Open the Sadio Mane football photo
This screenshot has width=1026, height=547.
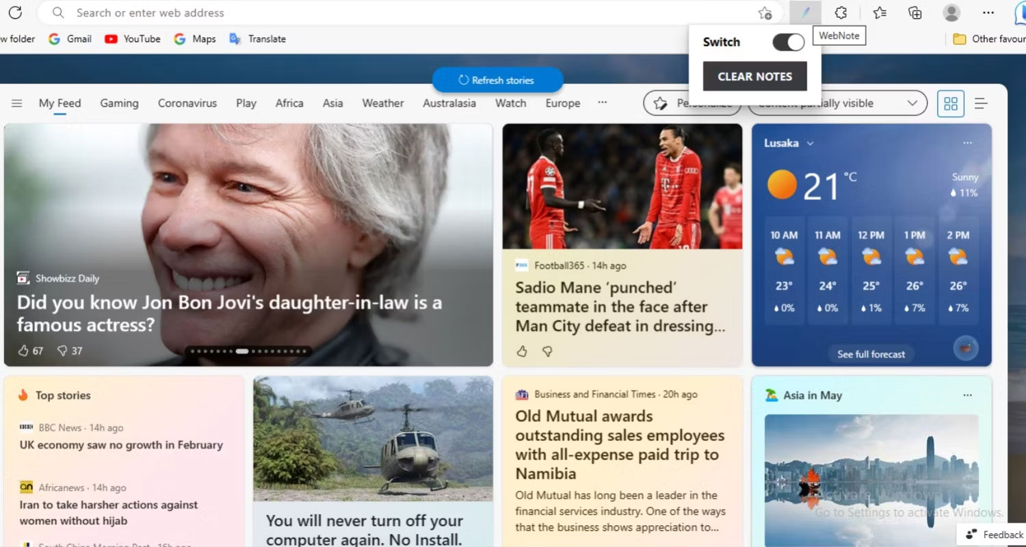click(x=622, y=186)
